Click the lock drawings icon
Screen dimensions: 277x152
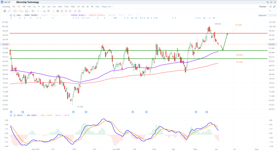tap(62, 11)
